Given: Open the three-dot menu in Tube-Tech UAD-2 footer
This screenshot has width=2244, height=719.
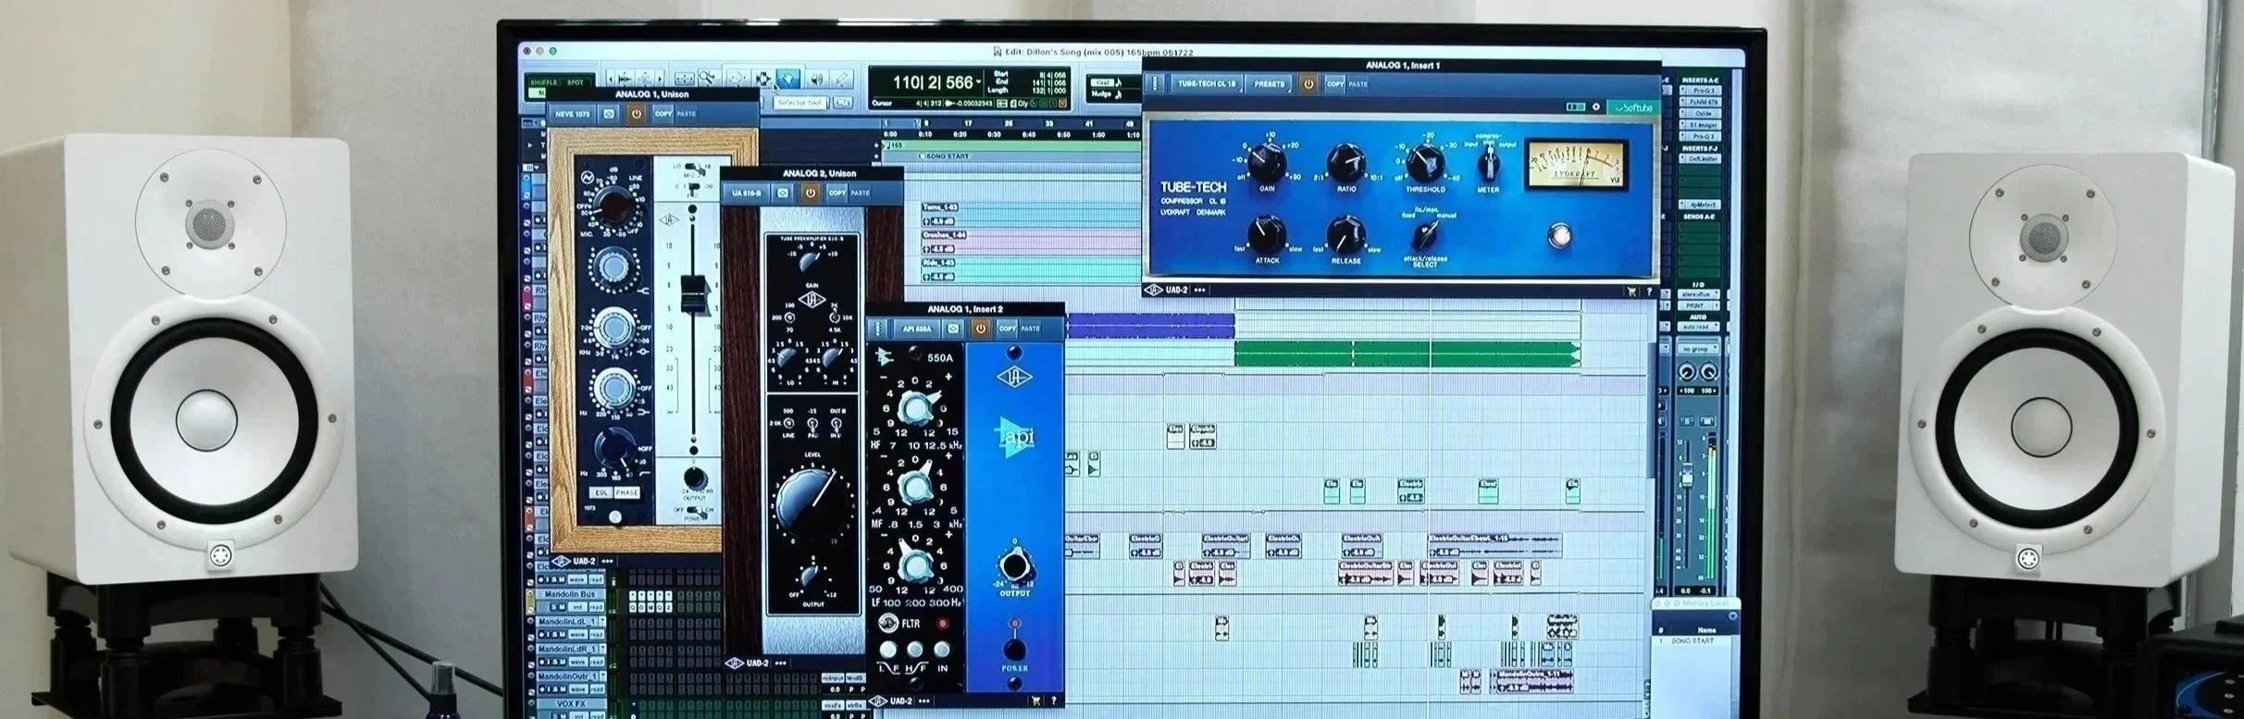Looking at the screenshot, I should point(1200,291).
